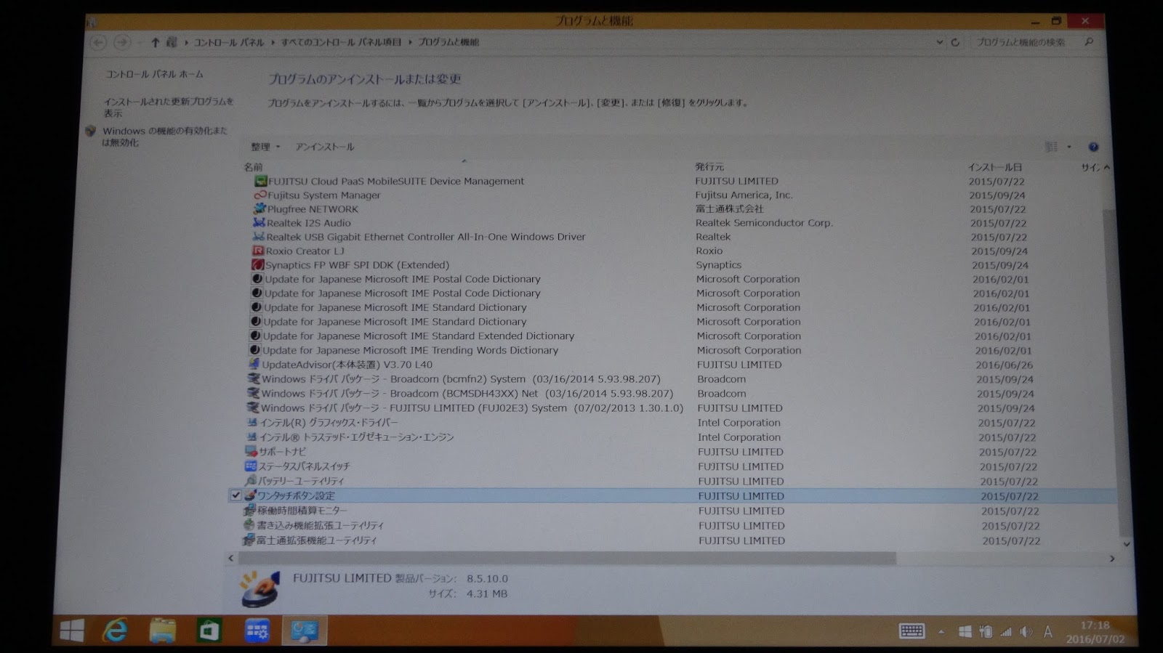Open the Windows Store taskbar icon
The height and width of the screenshot is (653, 1163).
click(x=209, y=630)
